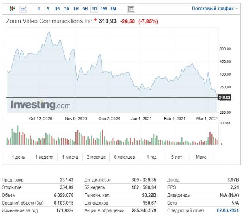Set chart interval to 15 minutes
This screenshot has height=218, width=245.
click(x=57, y=9)
